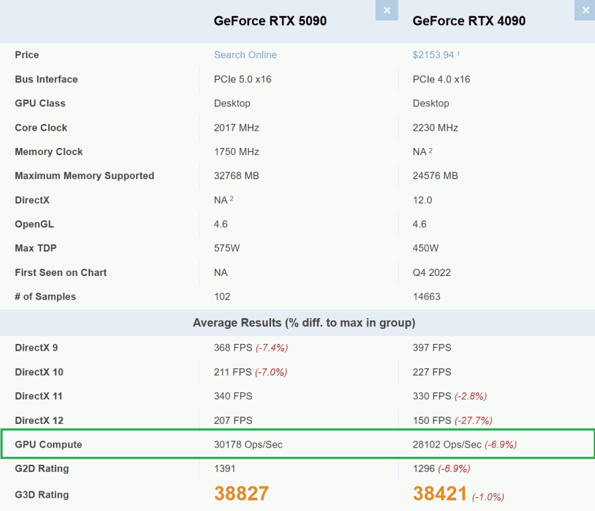This screenshot has height=511, width=595.
Task: Select the Price row label
Action: 27,55
